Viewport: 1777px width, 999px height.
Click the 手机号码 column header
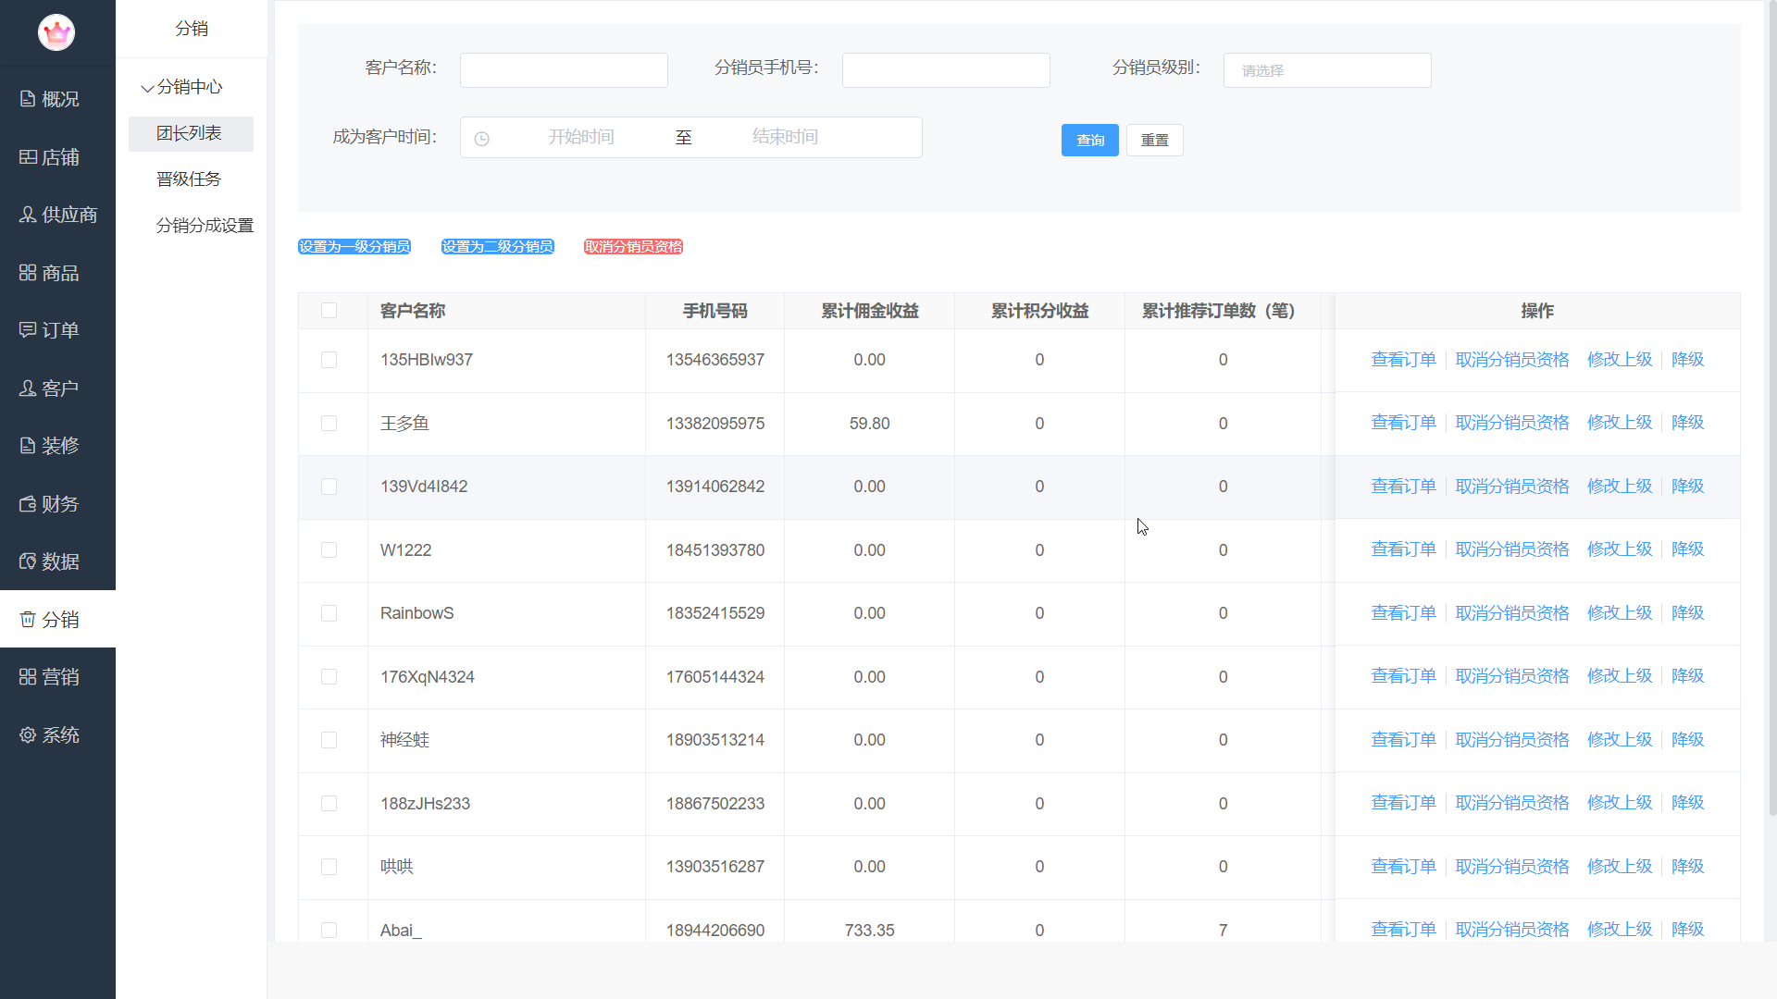(x=715, y=311)
